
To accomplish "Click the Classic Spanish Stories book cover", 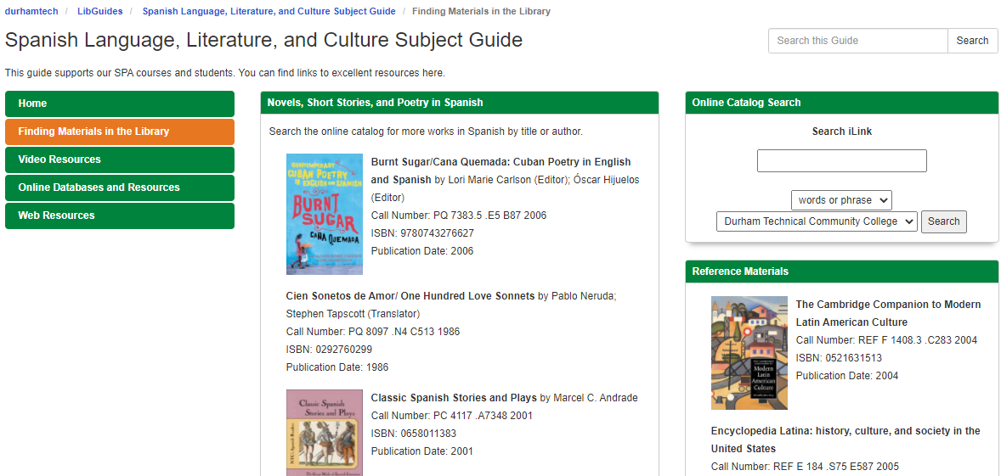I will click(x=324, y=432).
